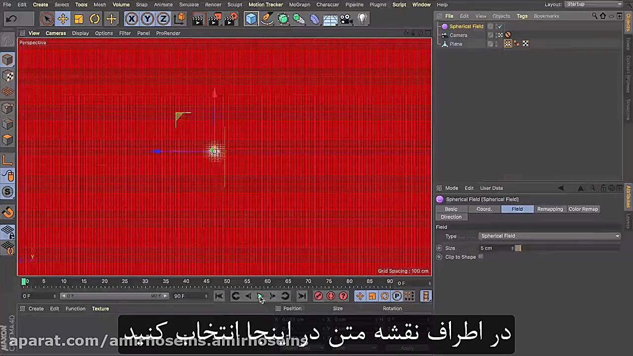Viewport: 633px width, 356px height.
Task: Enable the Clip to Shape checkbox
Action: pos(480,257)
